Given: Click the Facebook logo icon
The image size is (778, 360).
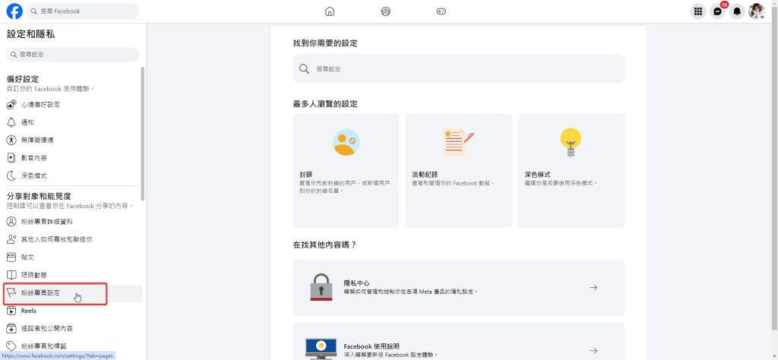Looking at the screenshot, I should [x=14, y=11].
